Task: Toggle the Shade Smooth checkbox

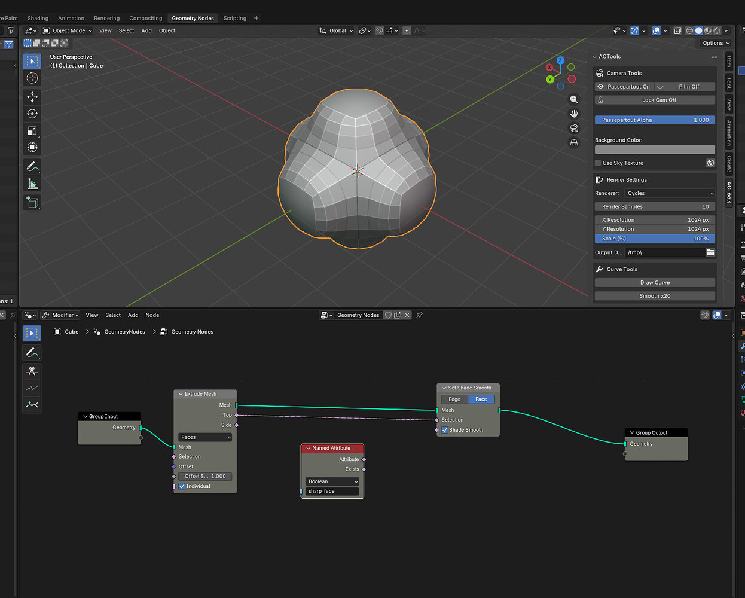Action: (x=445, y=430)
